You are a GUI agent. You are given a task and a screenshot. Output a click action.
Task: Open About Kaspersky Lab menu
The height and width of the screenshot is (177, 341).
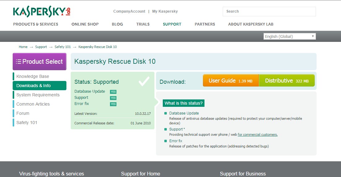click(251, 24)
